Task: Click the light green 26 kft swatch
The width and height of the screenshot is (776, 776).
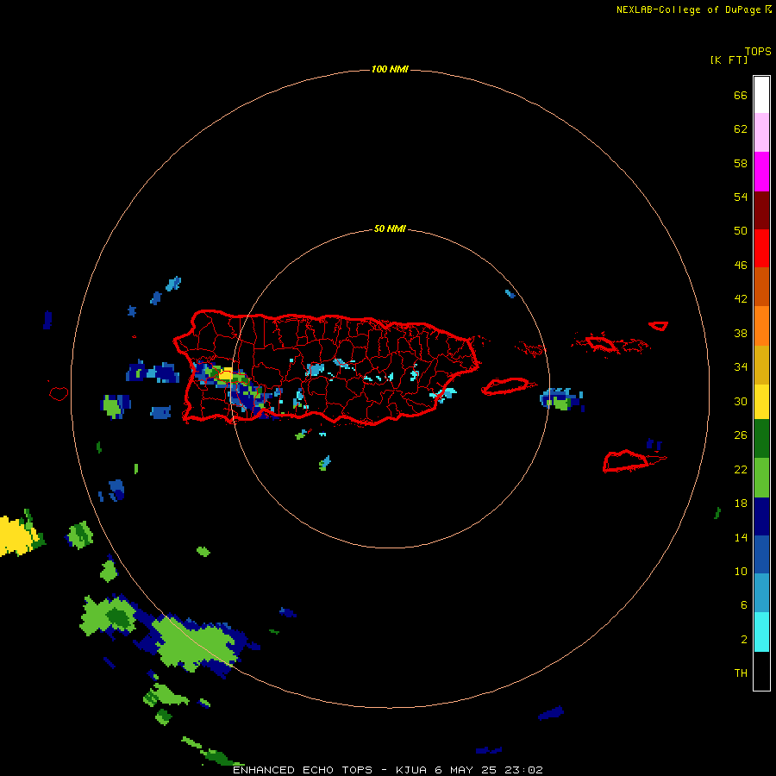Action: click(761, 477)
